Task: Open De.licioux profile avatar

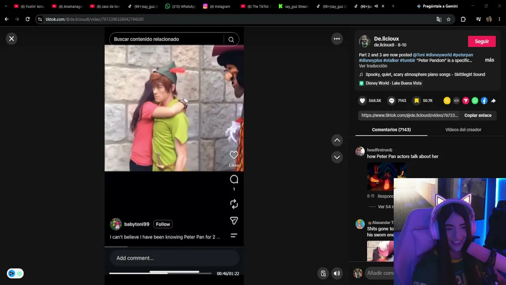Action: click(x=364, y=41)
